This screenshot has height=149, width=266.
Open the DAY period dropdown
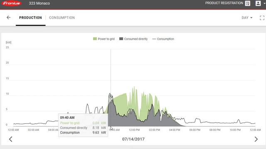[247, 17]
